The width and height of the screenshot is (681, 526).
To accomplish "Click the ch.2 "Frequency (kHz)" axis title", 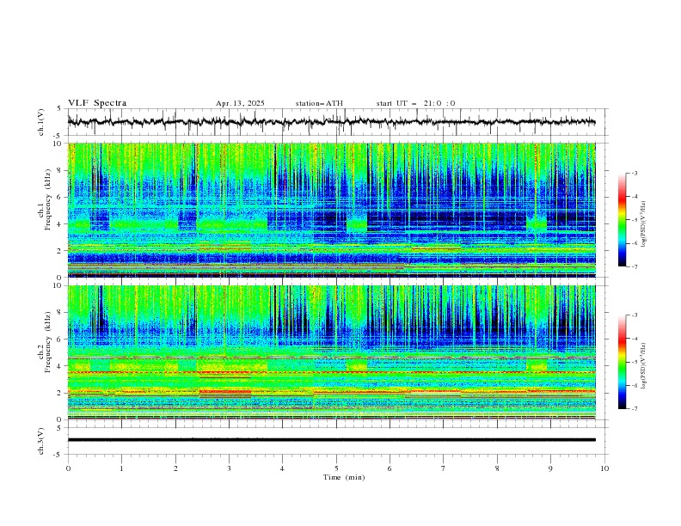I will click(47, 342).
